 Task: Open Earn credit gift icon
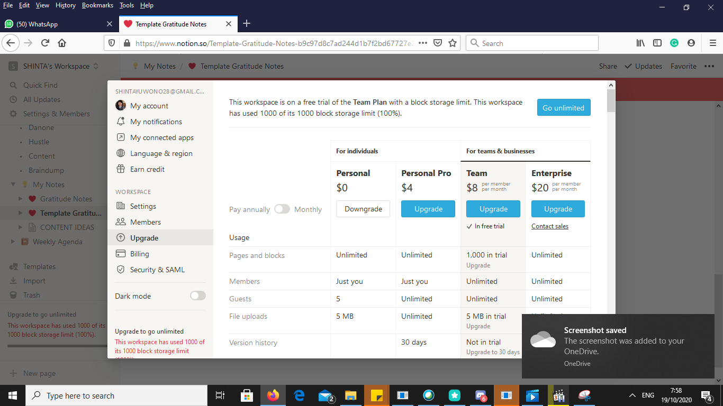tap(121, 169)
